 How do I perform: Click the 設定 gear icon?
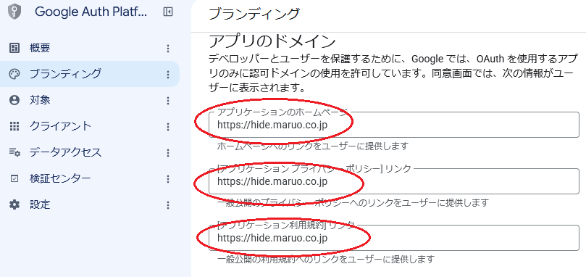[14, 204]
